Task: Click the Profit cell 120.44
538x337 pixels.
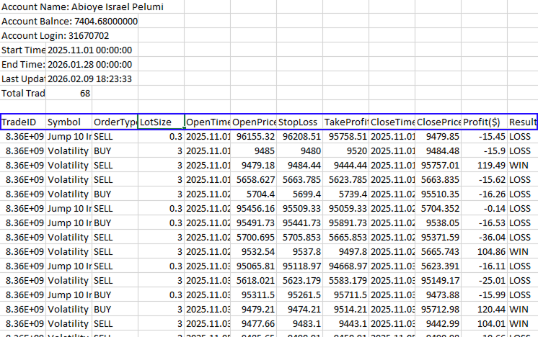Action: (x=484, y=309)
